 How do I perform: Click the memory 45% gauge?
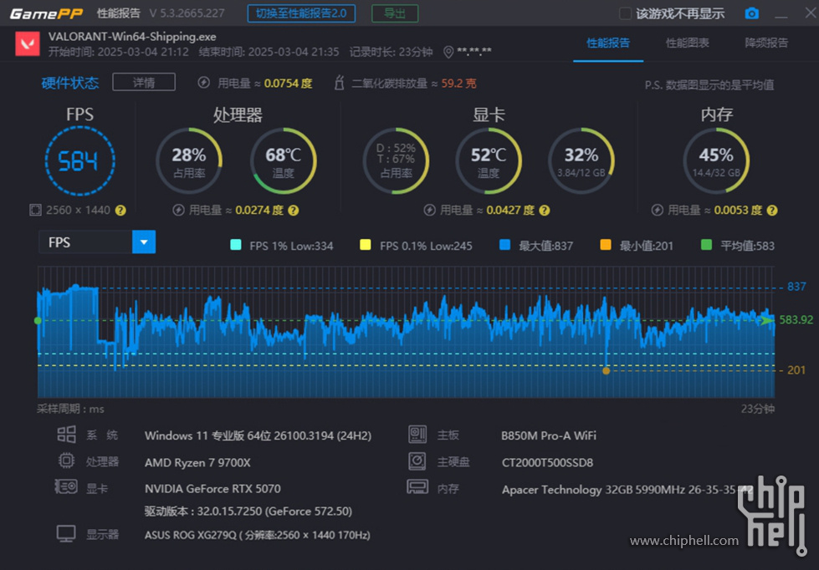coord(716,160)
